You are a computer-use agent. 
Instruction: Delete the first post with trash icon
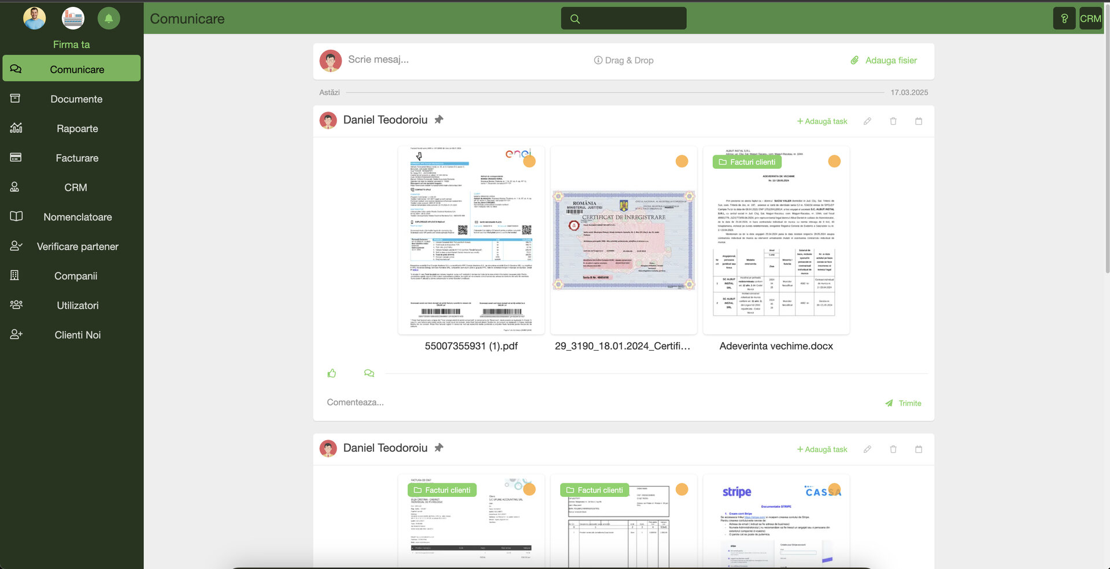coord(893,121)
